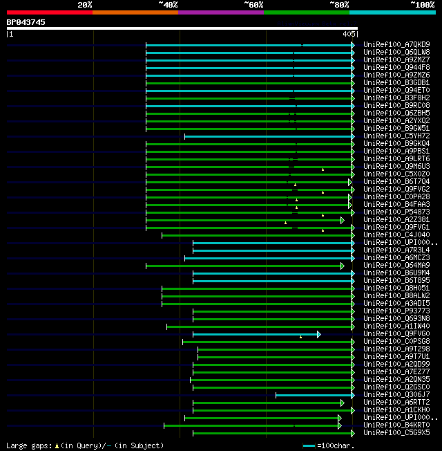This screenshot has height=451, width=442.
Task: Click the white query sequence bar
Action: [x=182, y=28]
